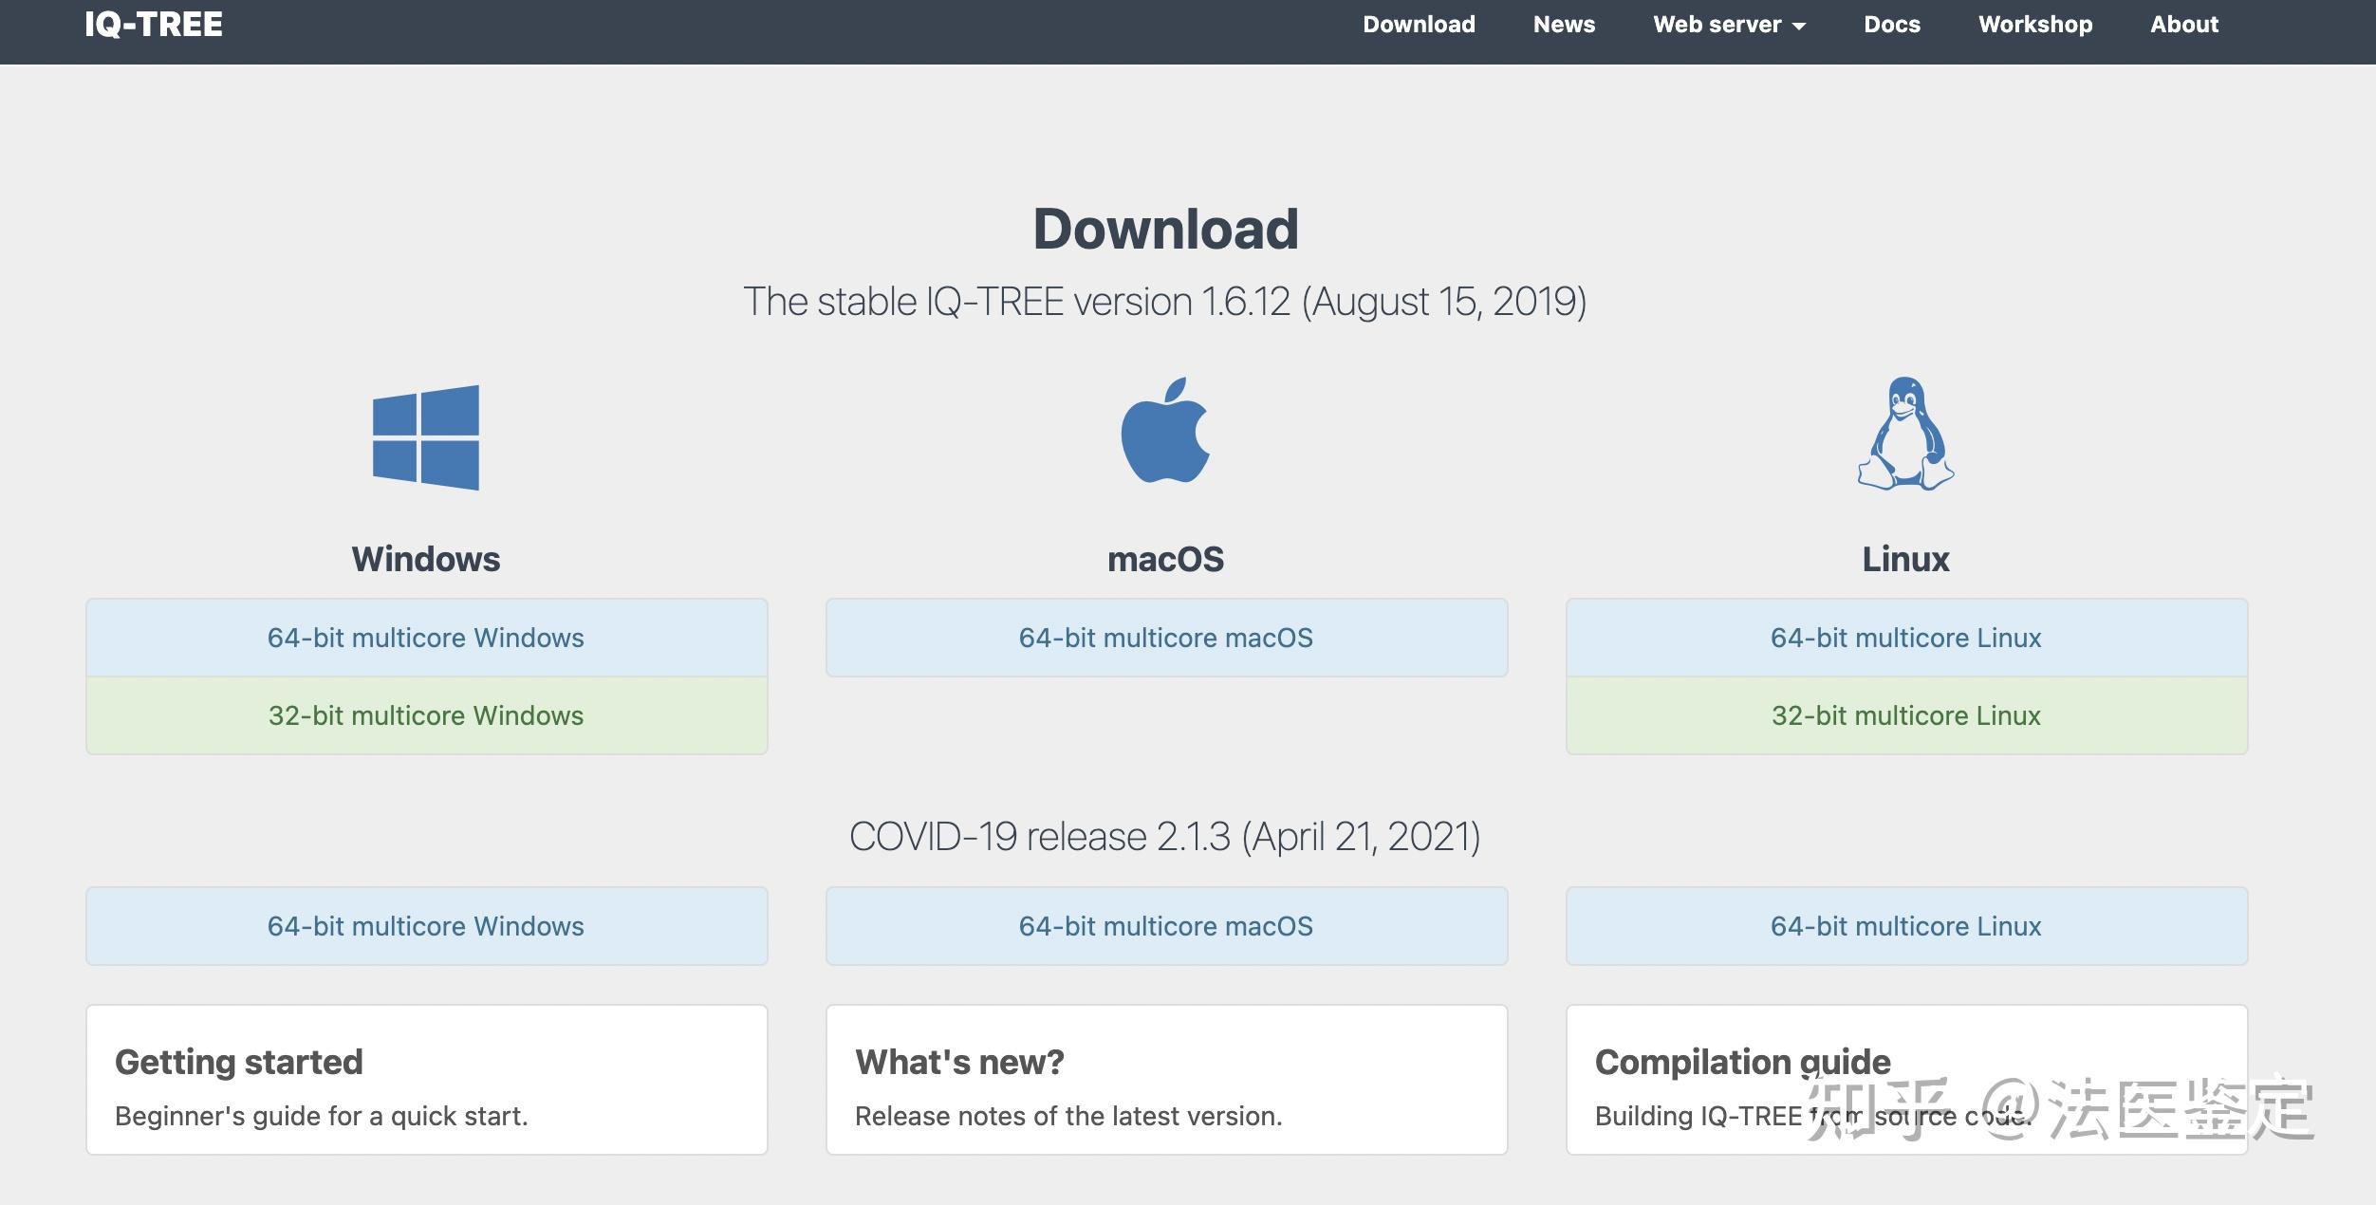Screen dimensions: 2376x1205
Task: Download stable 64-bit multicore Windows build
Action: coord(426,638)
